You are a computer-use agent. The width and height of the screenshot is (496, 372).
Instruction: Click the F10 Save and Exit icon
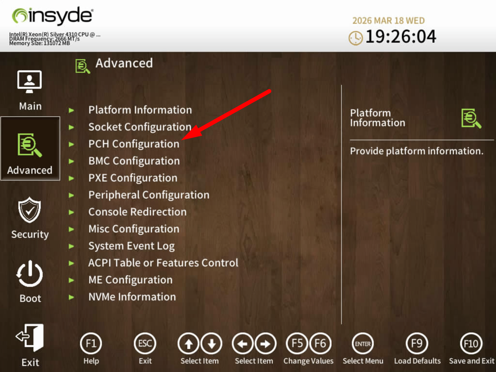pos(471,343)
